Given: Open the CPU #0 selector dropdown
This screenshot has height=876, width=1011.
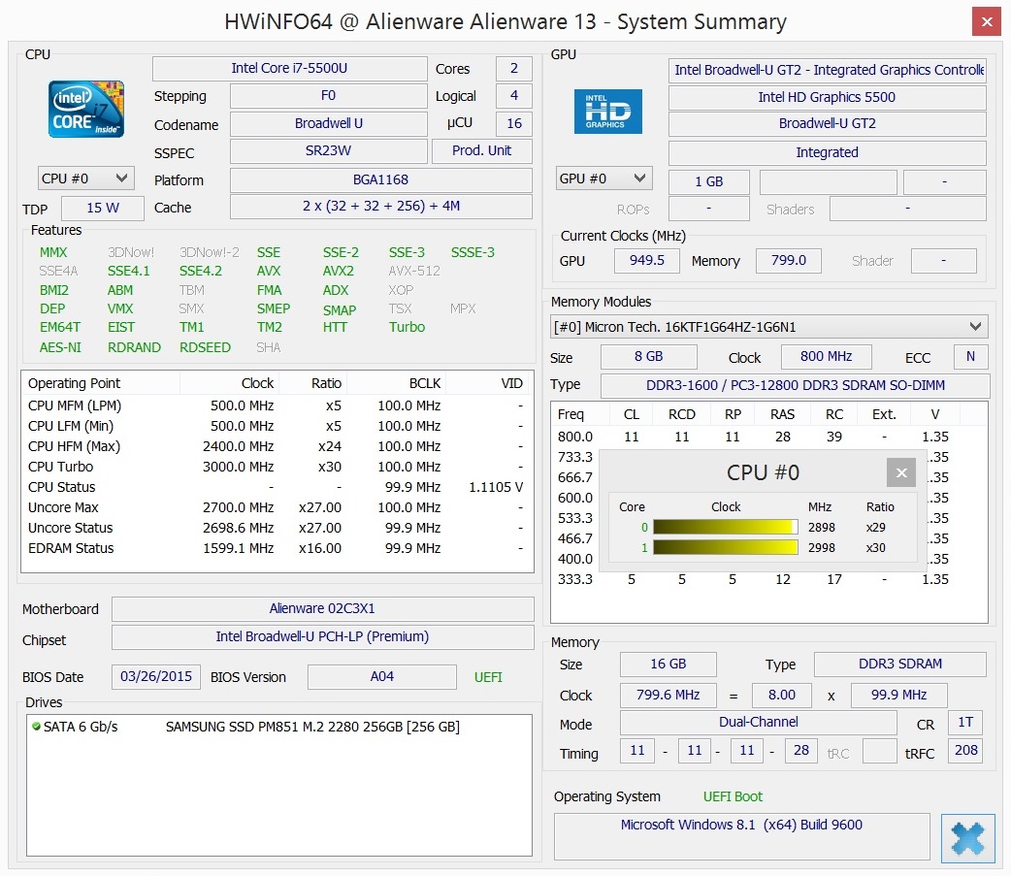Looking at the screenshot, I should (x=85, y=178).
